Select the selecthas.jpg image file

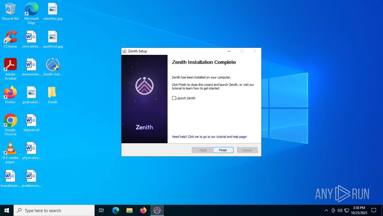pos(53,12)
